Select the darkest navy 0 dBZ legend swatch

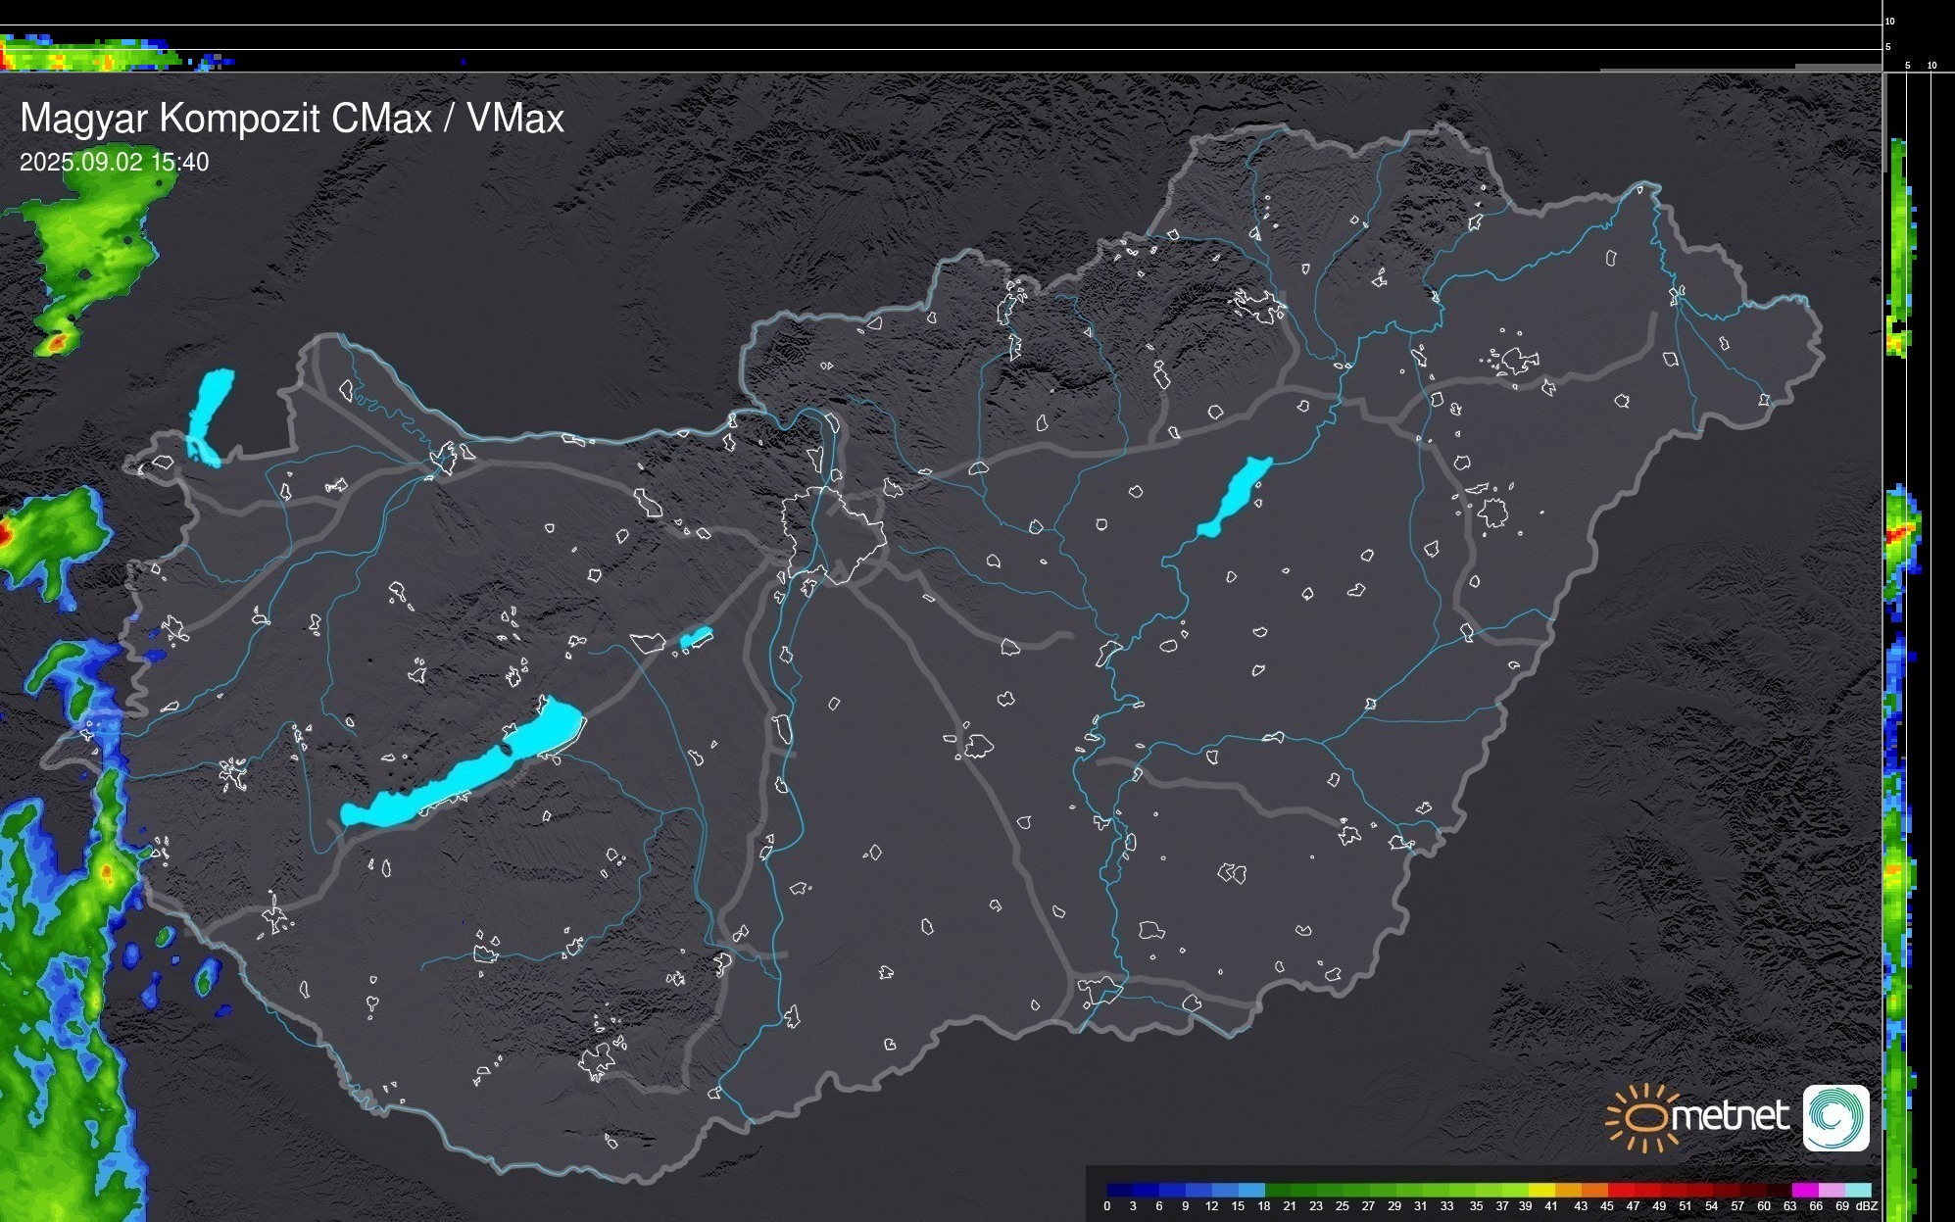click(1119, 1190)
